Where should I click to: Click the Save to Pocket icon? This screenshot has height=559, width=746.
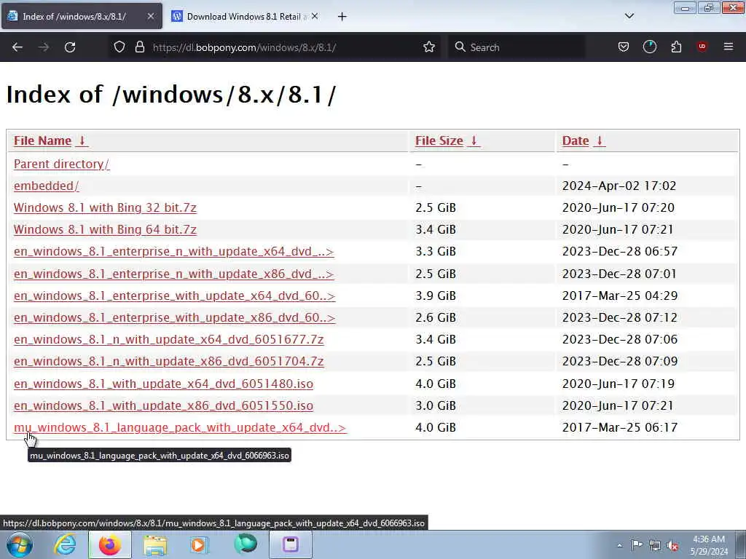(x=624, y=47)
